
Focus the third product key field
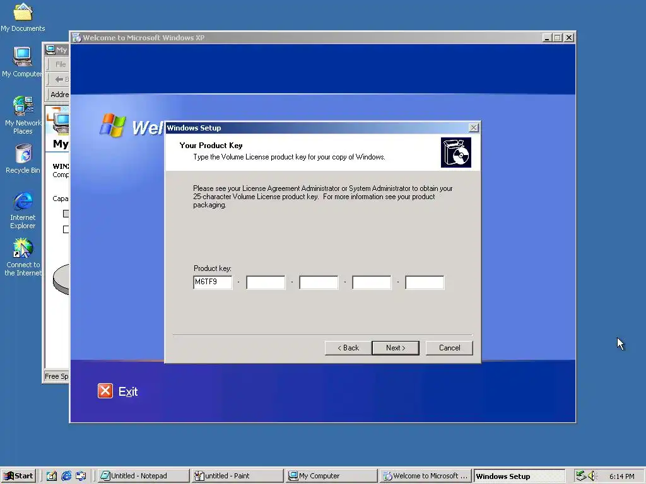[x=319, y=282]
